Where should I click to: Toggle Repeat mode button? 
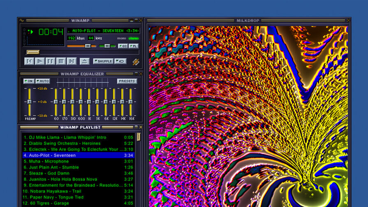(120, 61)
